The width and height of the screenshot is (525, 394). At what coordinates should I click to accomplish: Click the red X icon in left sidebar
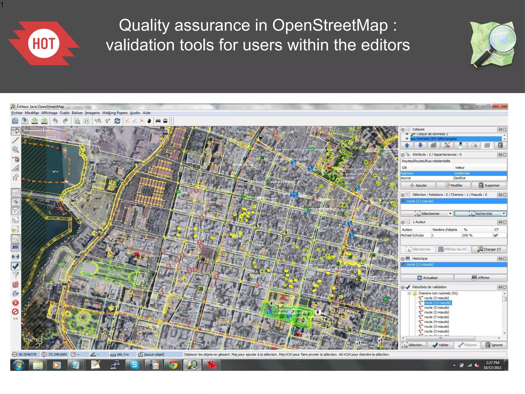coord(15,303)
